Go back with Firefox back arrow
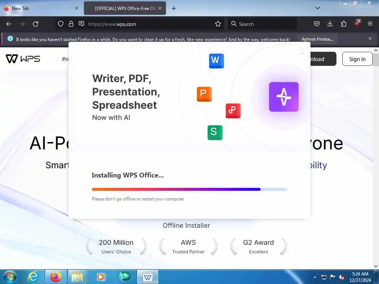379x284 pixels. (x=9, y=24)
